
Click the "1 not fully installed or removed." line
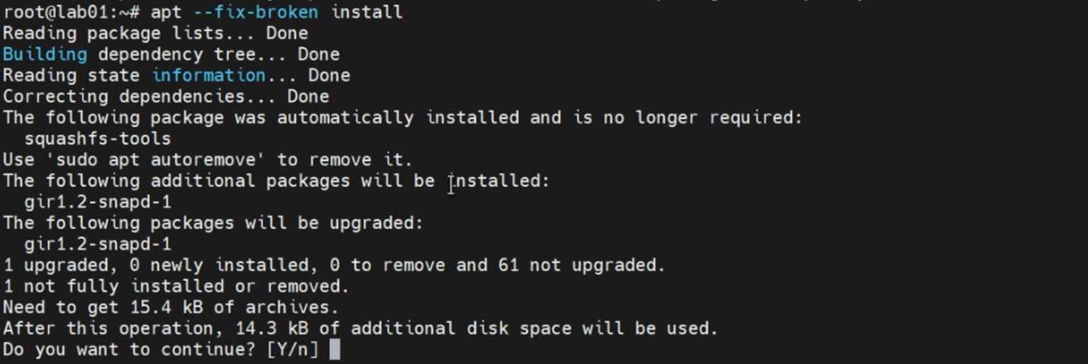(x=176, y=286)
